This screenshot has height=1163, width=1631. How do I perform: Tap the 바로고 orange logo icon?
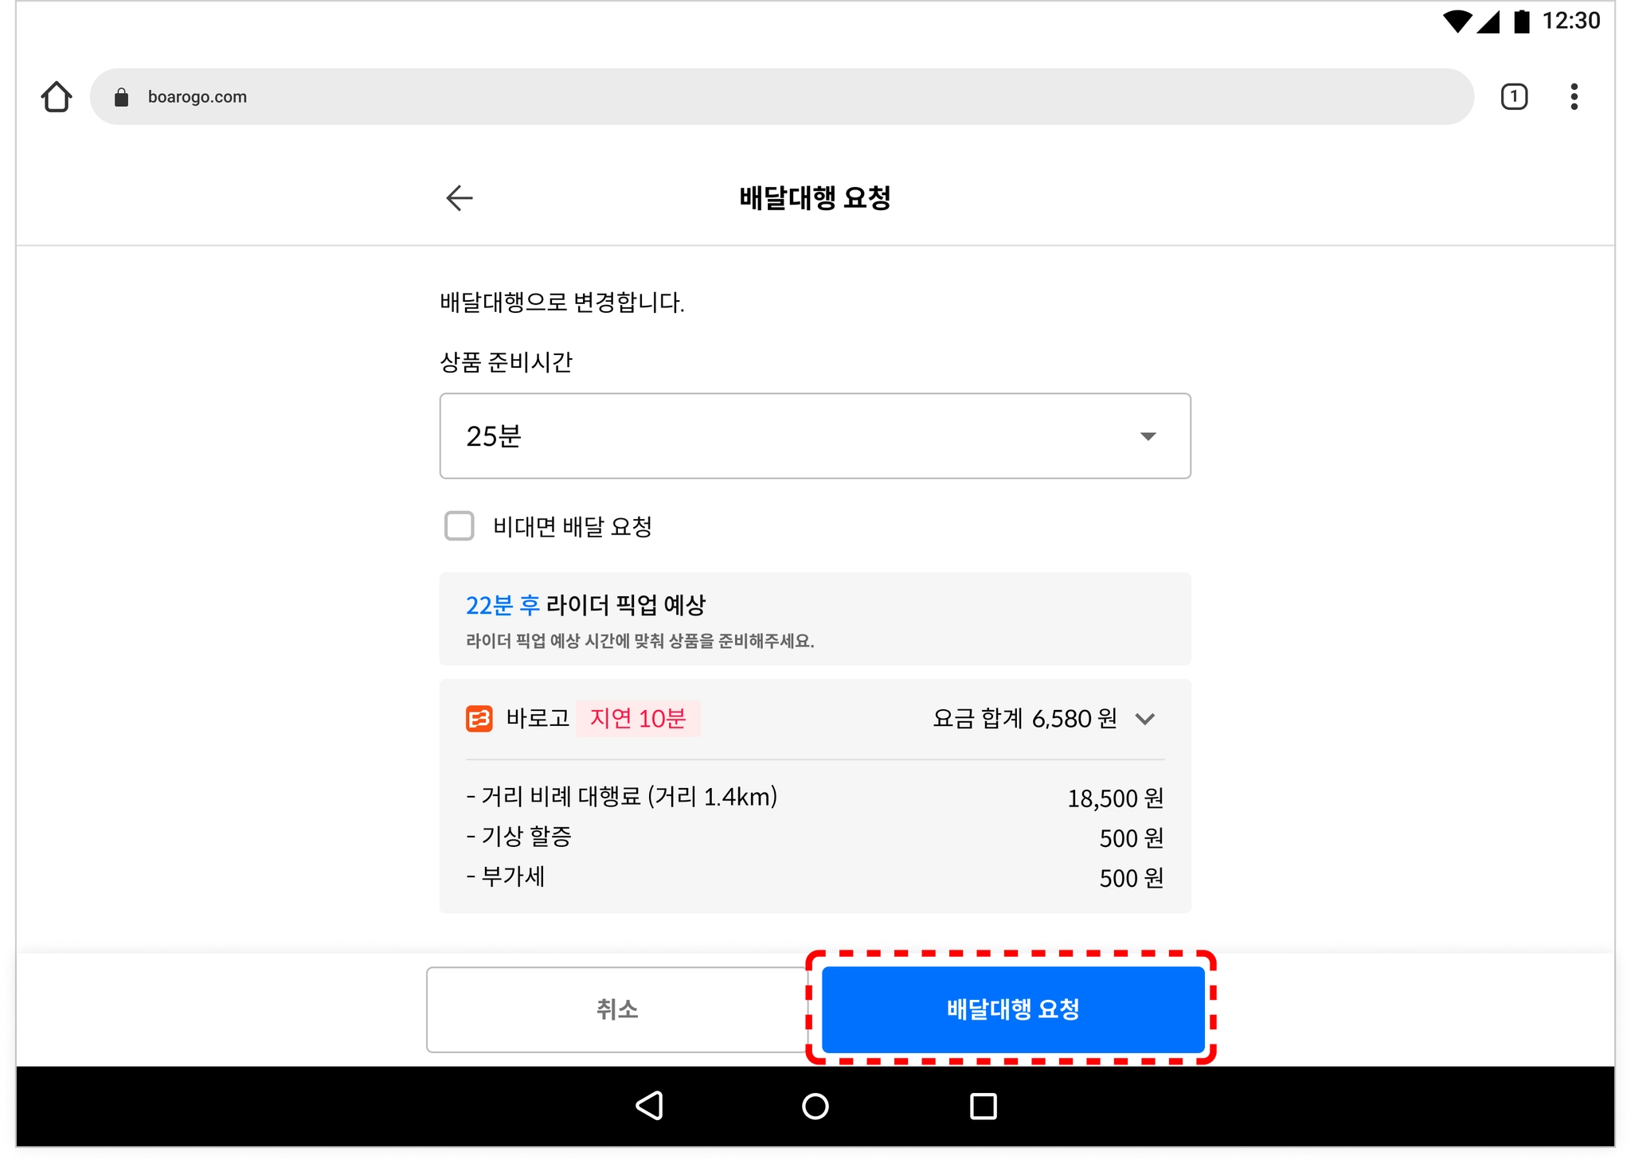tap(479, 719)
